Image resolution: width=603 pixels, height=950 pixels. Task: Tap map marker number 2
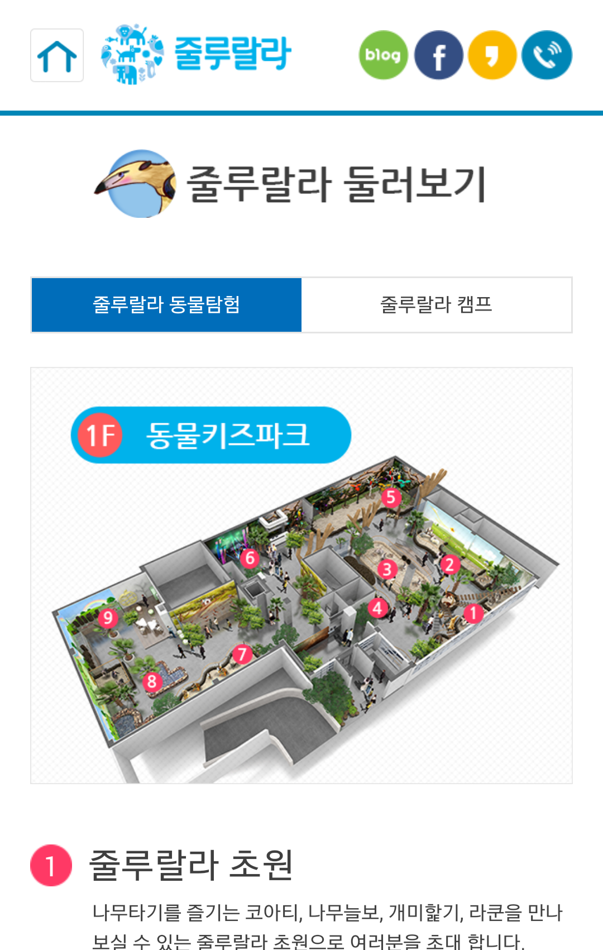449,565
